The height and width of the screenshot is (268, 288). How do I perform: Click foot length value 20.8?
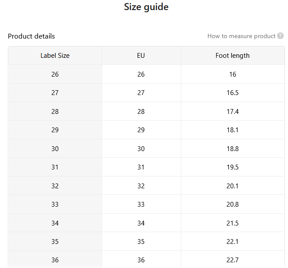tap(232, 204)
